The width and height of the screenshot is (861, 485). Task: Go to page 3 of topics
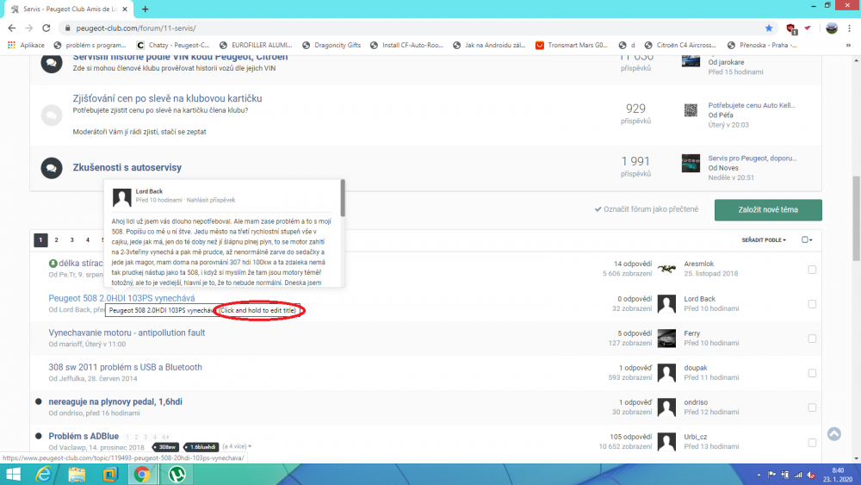tap(72, 240)
